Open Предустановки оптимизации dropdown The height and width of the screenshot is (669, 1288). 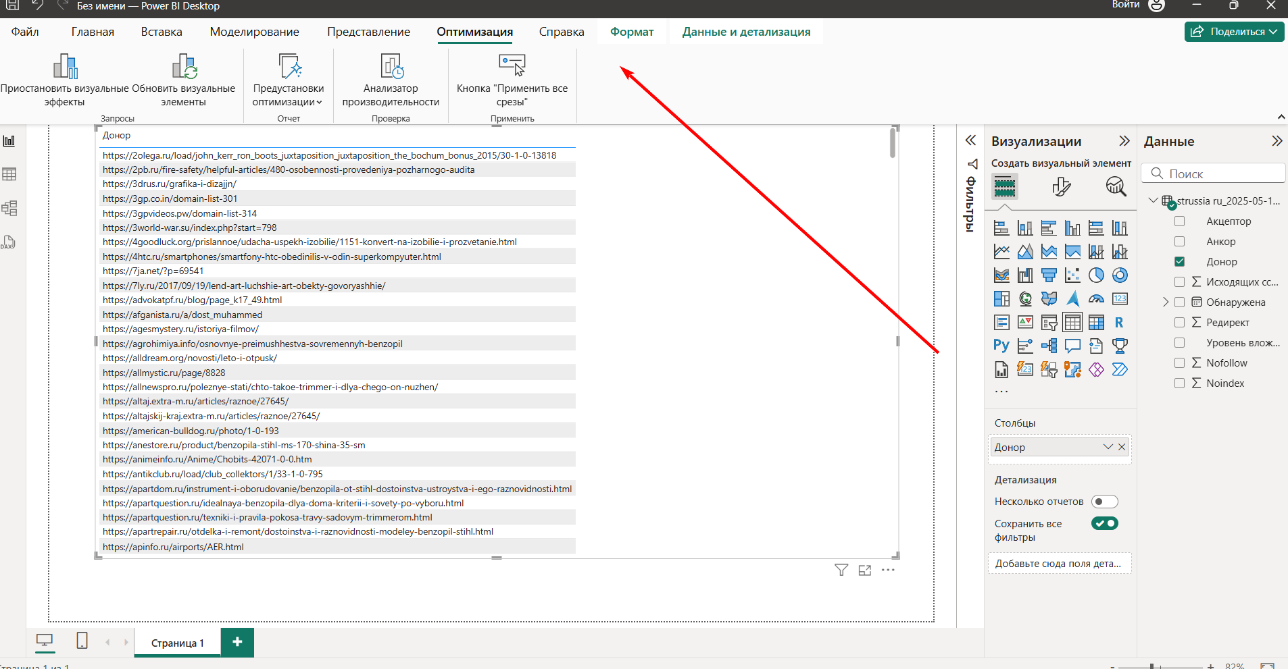289,95
